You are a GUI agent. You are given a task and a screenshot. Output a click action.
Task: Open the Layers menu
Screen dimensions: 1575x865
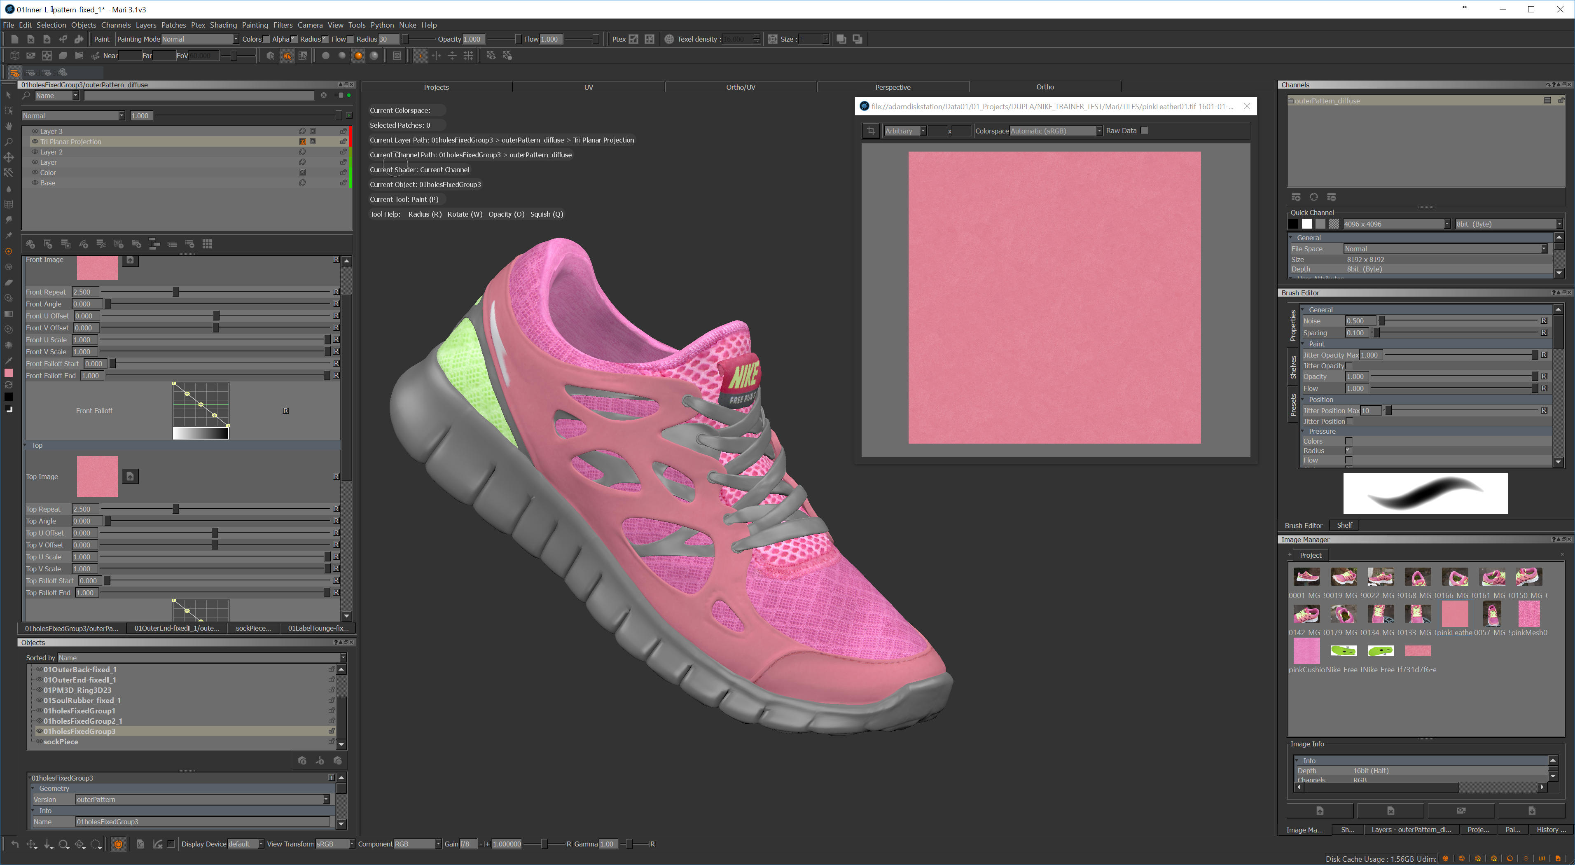click(x=145, y=25)
